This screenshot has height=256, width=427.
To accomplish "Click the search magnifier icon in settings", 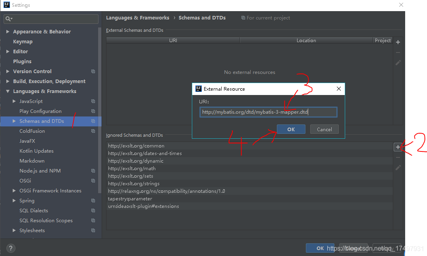I will coord(8,19).
